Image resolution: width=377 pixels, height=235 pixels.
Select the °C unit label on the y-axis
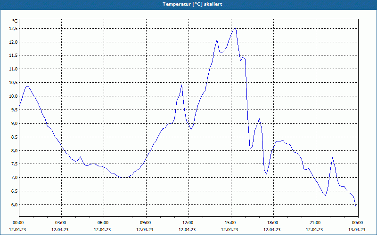coord(15,21)
